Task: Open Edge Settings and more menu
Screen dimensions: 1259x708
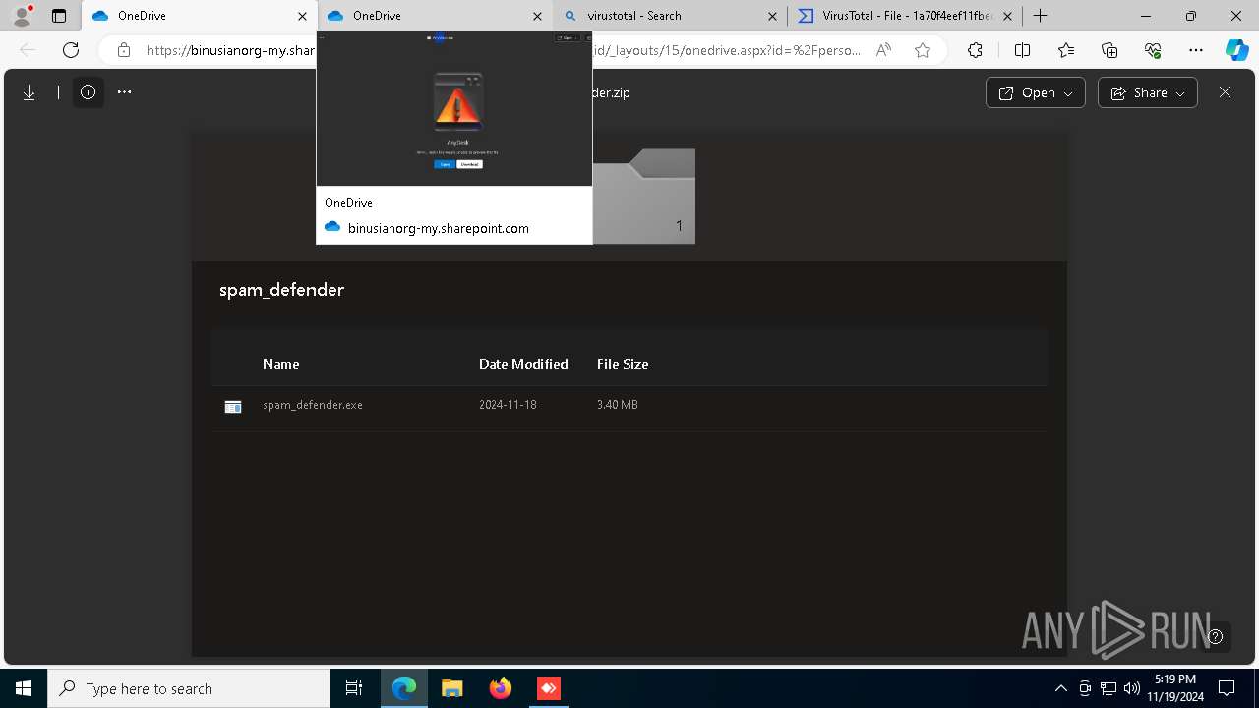Action: (x=1196, y=50)
